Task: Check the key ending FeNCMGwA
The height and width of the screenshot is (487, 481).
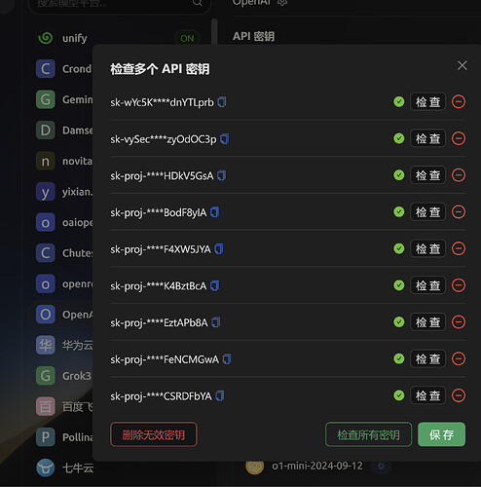Action: (x=427, y=358)
